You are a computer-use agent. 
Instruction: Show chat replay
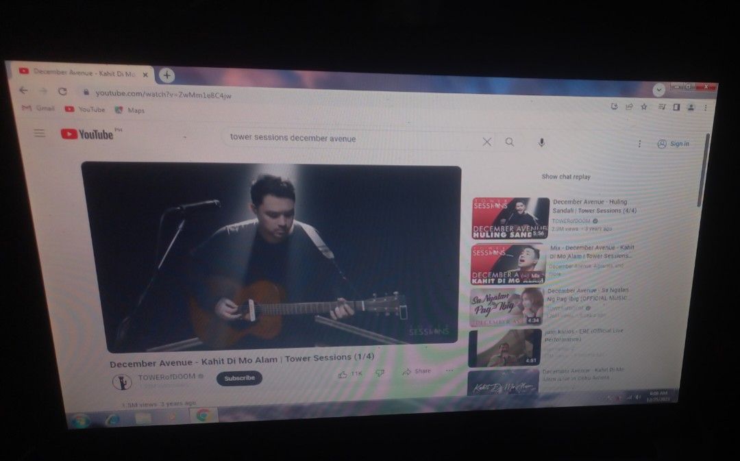tap(566, 177)
